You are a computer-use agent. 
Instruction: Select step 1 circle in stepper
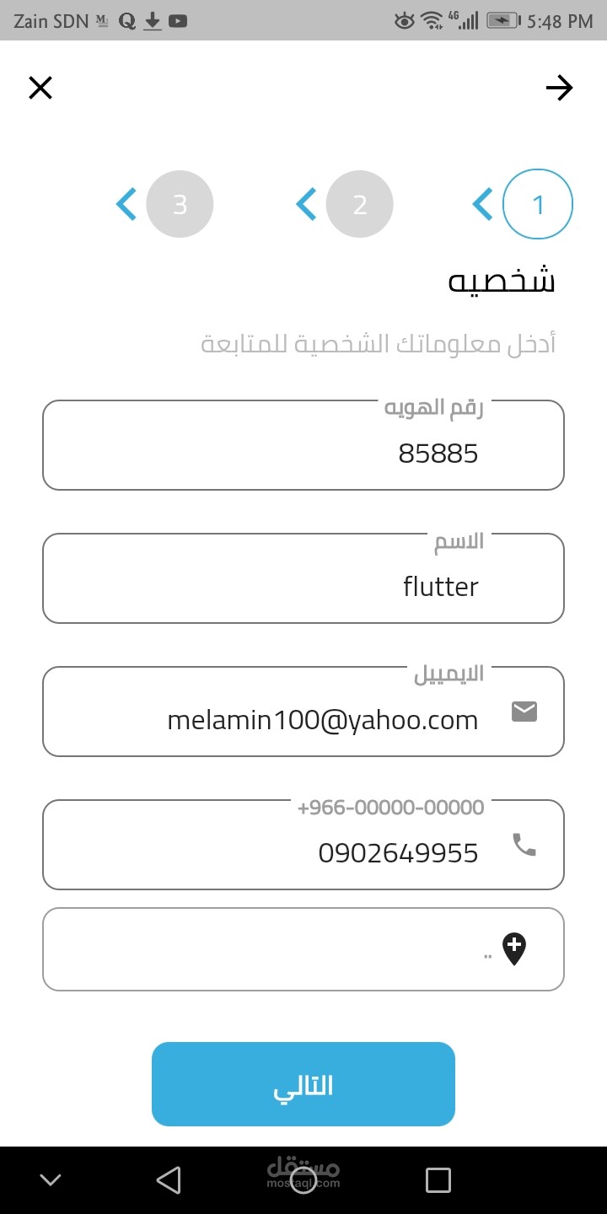[538, 205]
